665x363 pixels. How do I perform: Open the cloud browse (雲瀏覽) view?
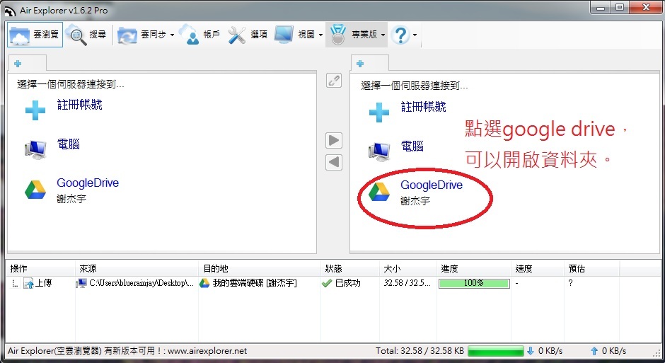pos(35,35)
